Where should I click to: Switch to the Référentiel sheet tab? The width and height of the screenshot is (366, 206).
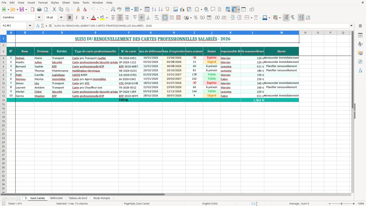[x=56, y=198]
